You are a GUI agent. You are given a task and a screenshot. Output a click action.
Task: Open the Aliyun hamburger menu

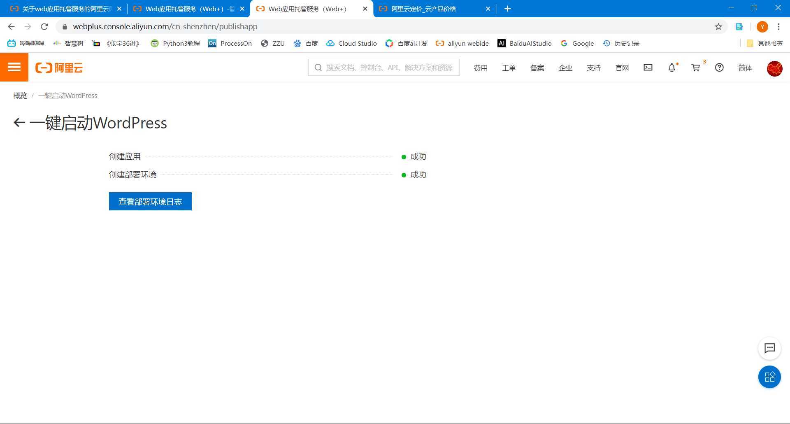14,67
